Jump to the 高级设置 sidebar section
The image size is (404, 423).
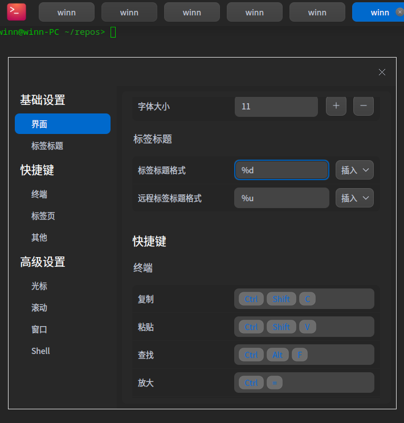click(x=43, y=262)
